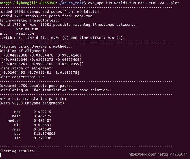The image size is (190, 159).
Task: Click the 'Compared 1759 absolute pose pairs' line
Action: tap(36, 86)
